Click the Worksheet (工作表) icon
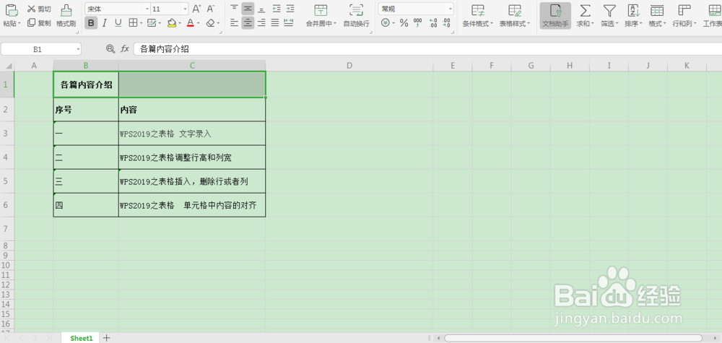722x343 pixels. (x=715, y=11)
